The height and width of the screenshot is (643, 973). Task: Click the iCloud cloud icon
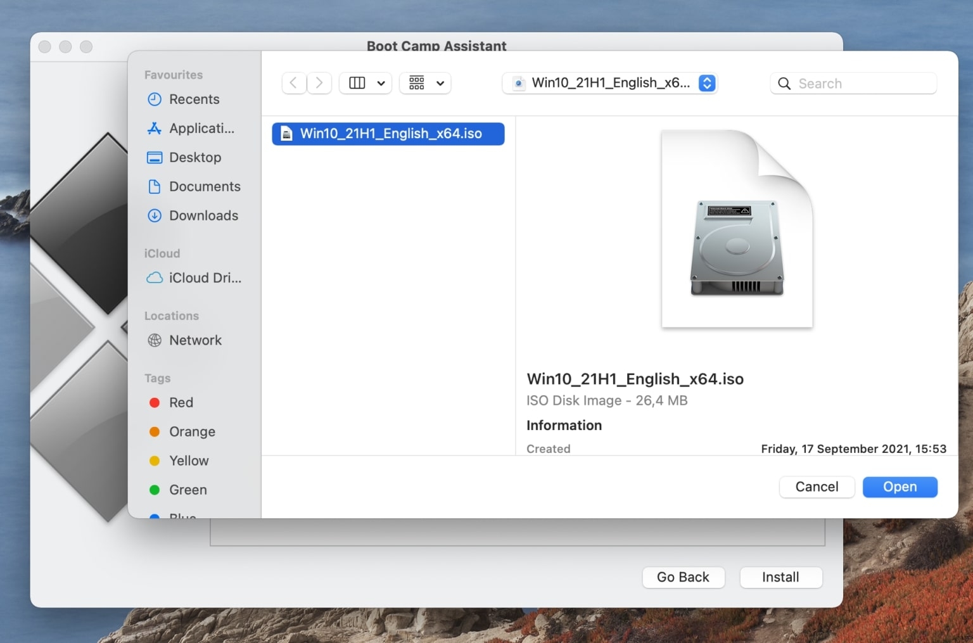click(155, 278)
